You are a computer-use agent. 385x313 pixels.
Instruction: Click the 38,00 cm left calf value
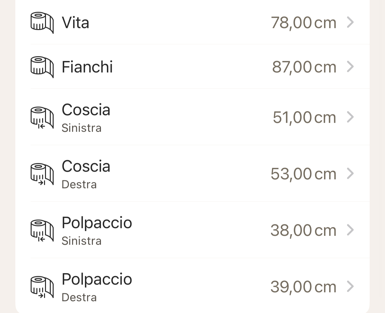pos(303,230)
